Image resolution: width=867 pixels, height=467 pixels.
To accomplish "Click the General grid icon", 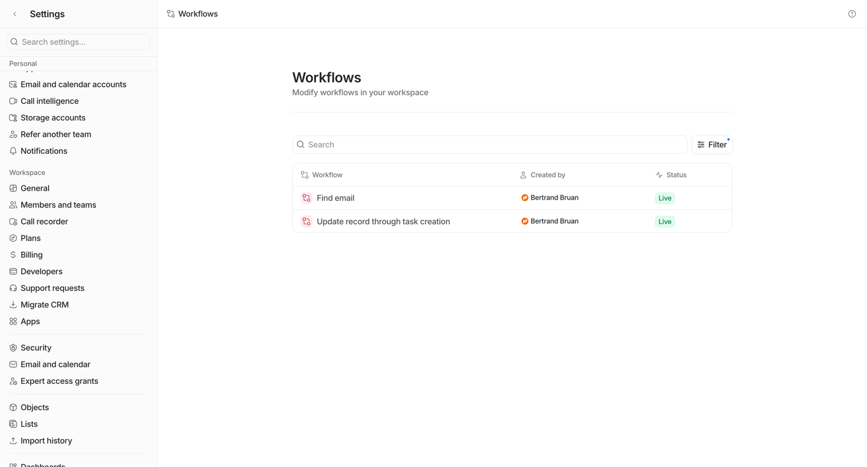I will pos(13,188).
